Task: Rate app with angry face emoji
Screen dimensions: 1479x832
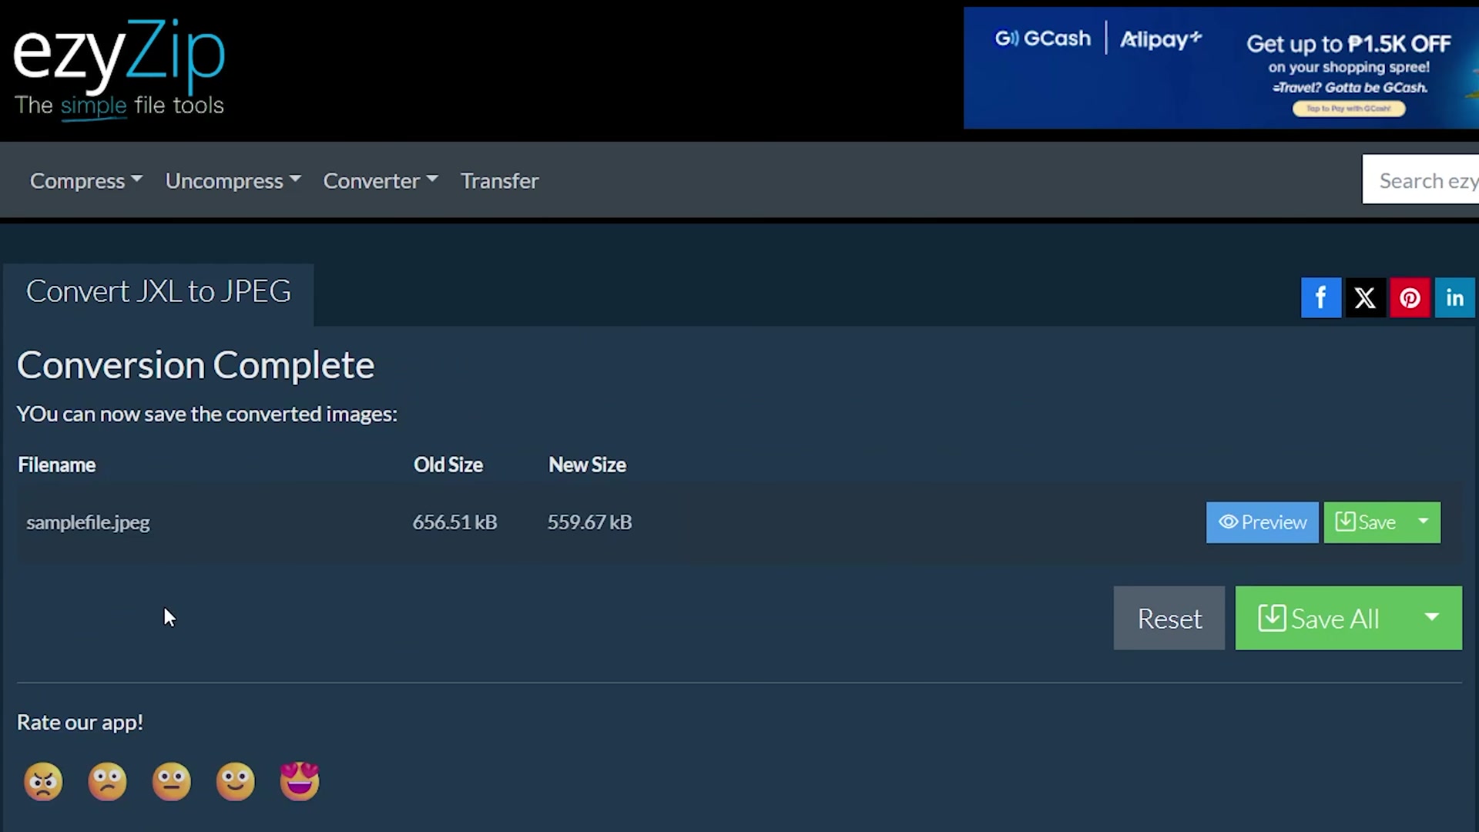Action: [x=43, y=781]
